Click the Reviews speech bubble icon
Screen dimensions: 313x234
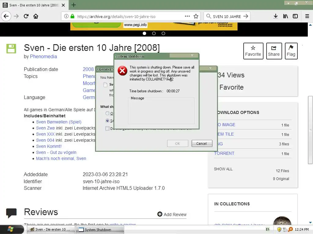tap(11, 213)
